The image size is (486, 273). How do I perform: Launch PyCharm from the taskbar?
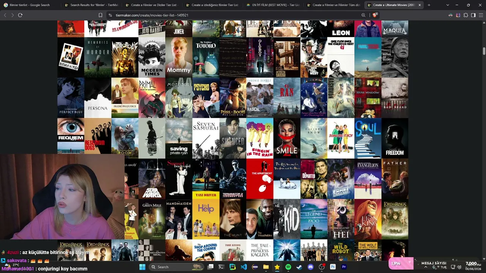point(232,267)
